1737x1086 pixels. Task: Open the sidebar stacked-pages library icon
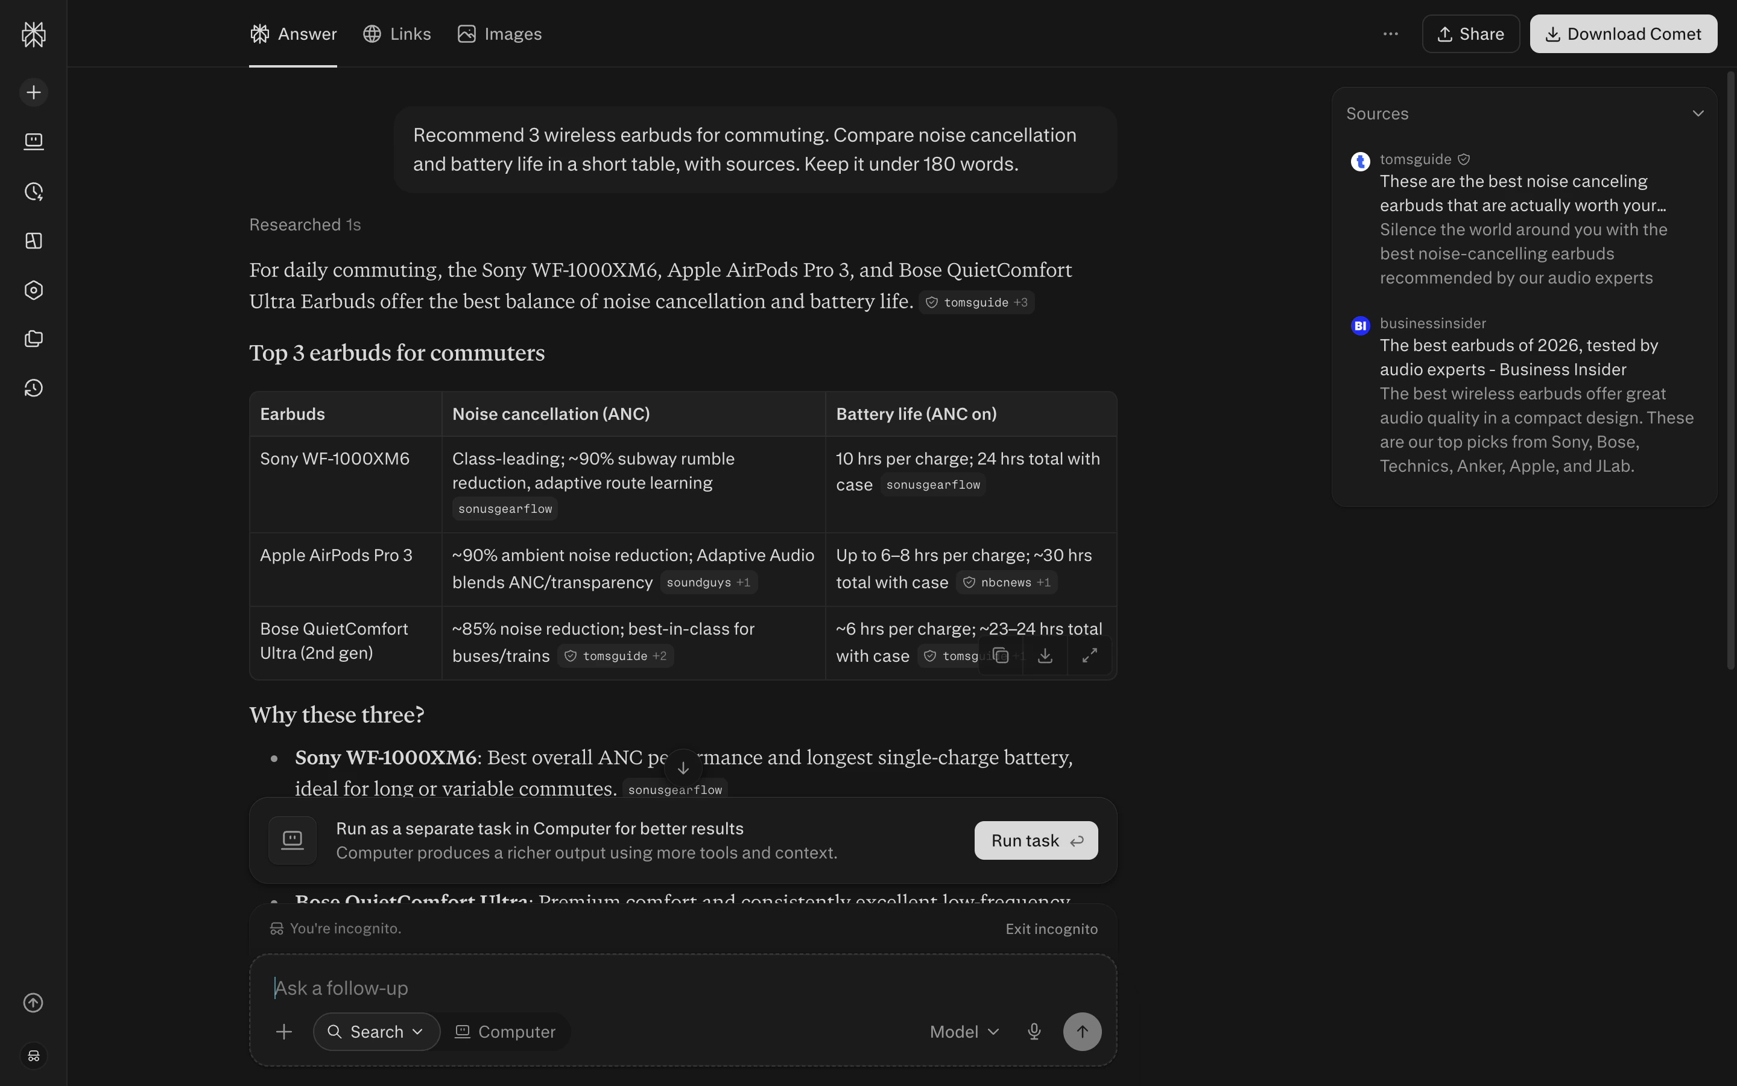tap(34, 339)
